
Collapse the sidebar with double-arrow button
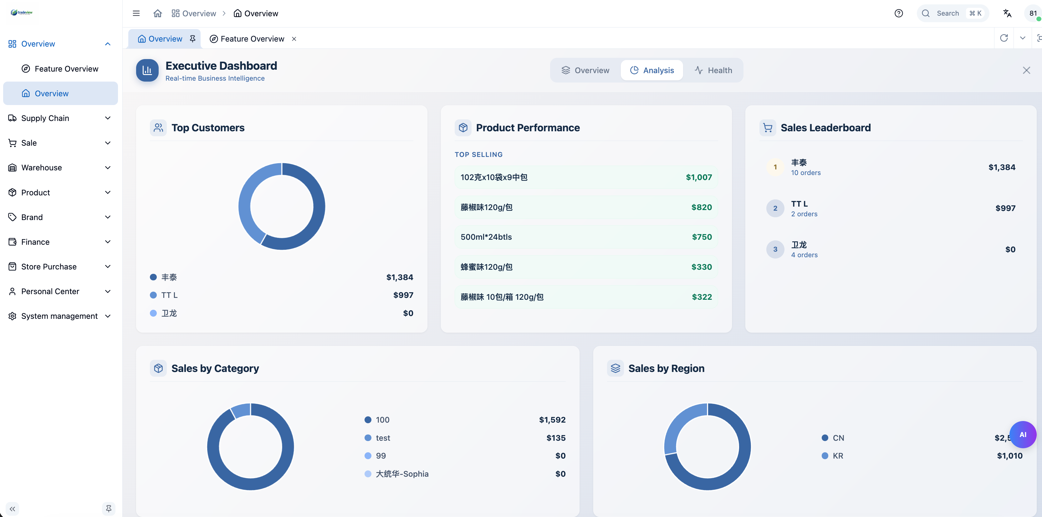point(13,509)
